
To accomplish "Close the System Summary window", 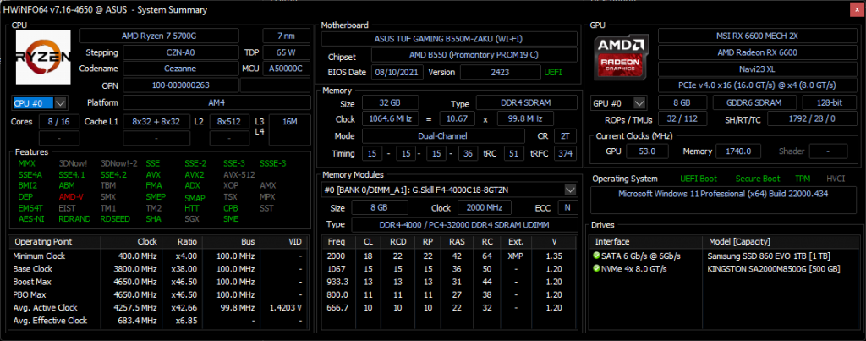I will (x=858, y=10).
